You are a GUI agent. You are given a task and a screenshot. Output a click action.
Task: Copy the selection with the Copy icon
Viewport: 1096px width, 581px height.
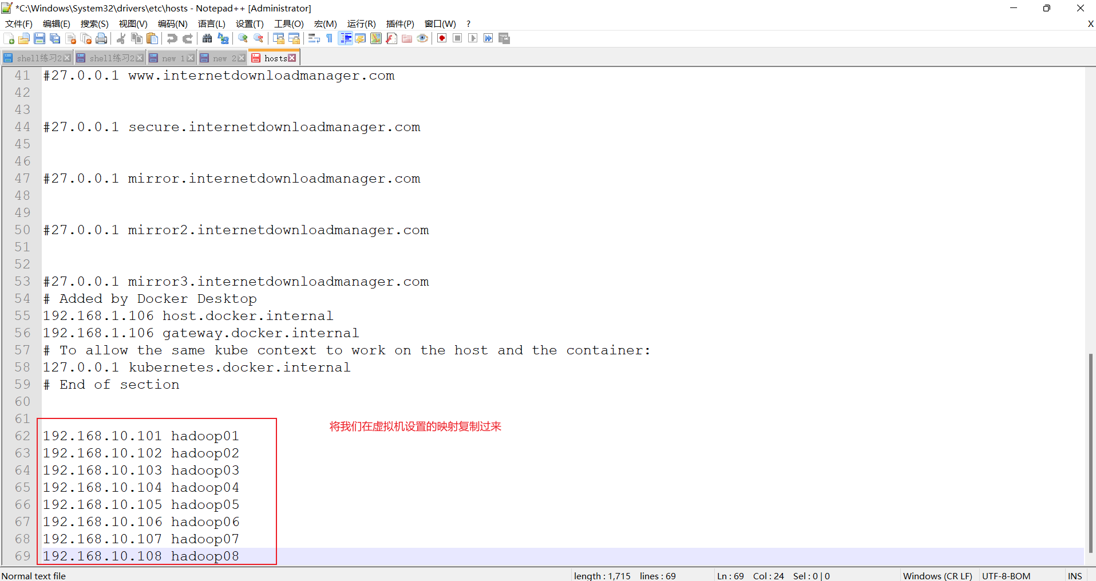(x=136, y=38)
